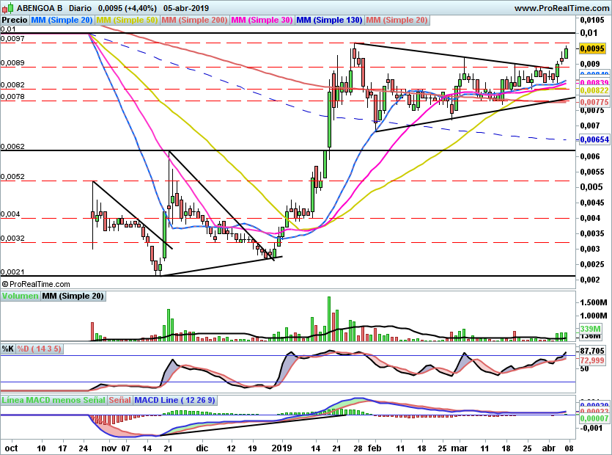The height and width of the screenshot is (455, 612).
Task: Click the 0,0052 level label
Action: coord(12,176)
